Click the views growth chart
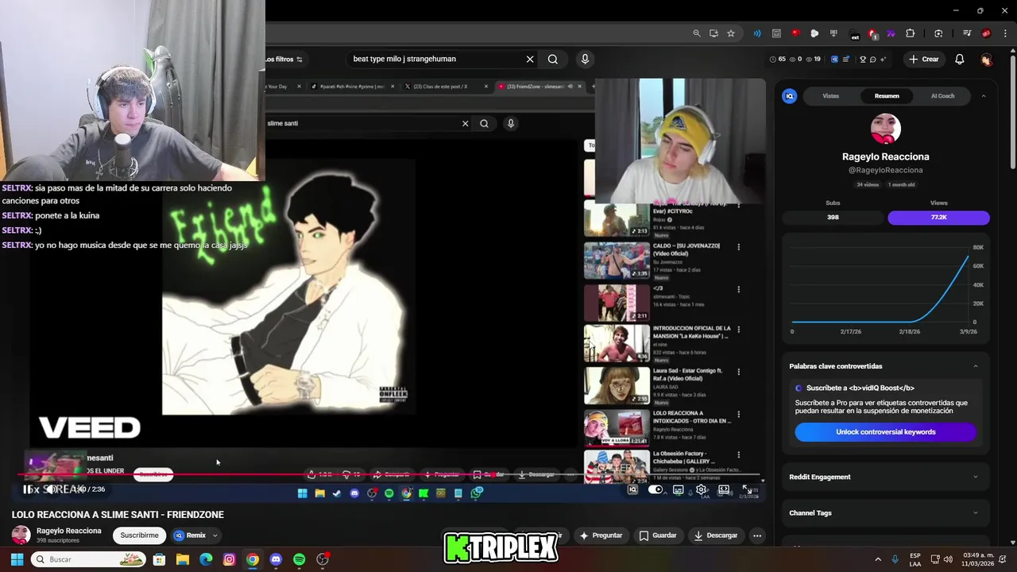1017x572 pixels. click(885, 290)
